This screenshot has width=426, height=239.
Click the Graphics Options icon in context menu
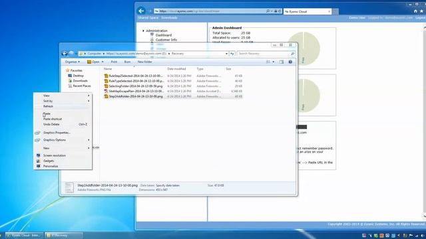[37, 140]
